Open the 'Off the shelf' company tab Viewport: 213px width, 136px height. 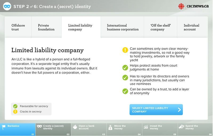(161, 27)
